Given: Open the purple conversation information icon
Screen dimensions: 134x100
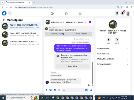Looking at the screenshot, I should pos(90,22).
